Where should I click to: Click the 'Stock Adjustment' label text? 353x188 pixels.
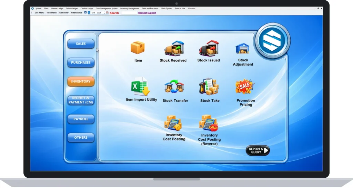tap(243, 62)
